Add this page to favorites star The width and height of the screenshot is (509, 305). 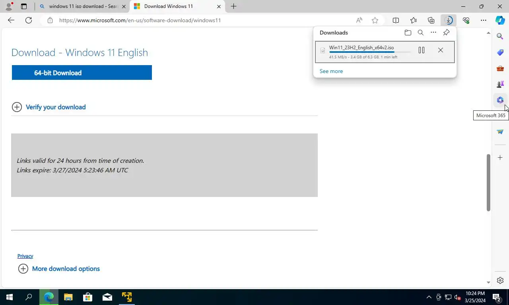pyautogui.click(x=375, y=20)
